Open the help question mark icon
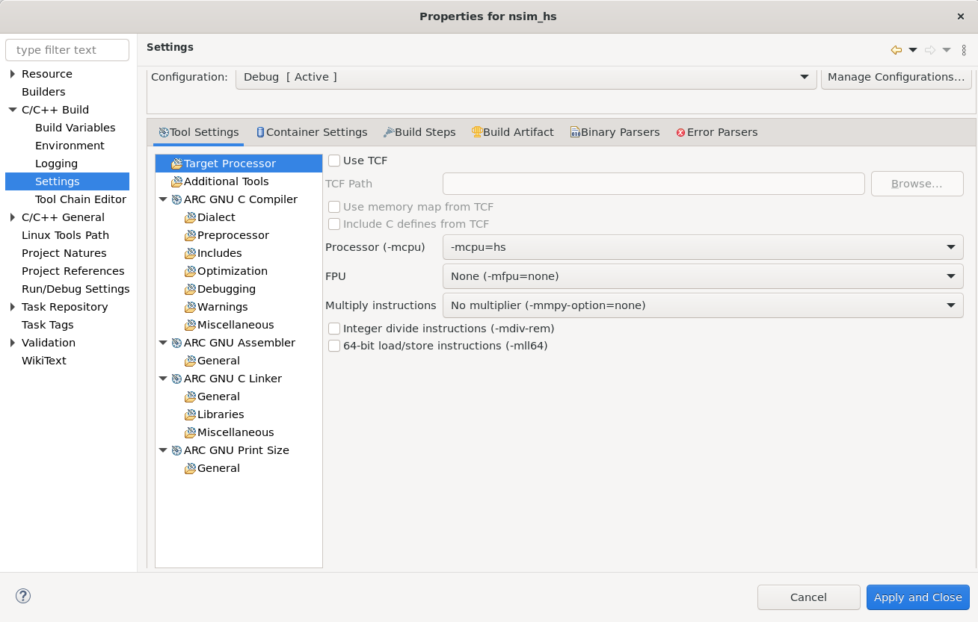The image size is (978, 622). point(23,596)
